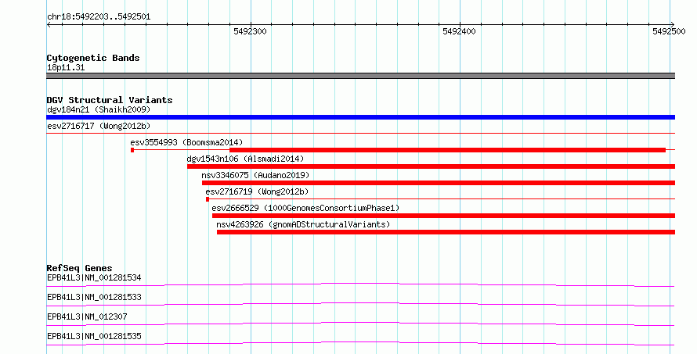Viewport: 697px width, 354px height.
Task: Select the Cytogenetic Bands track title
Action: pos(93,58)
